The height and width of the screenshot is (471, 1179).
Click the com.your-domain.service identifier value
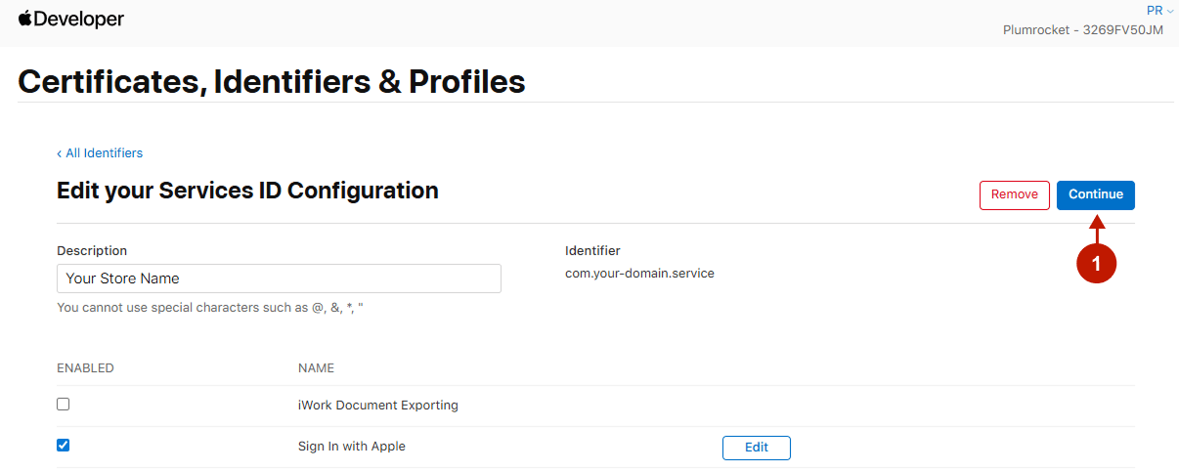(x=639, y=274)
